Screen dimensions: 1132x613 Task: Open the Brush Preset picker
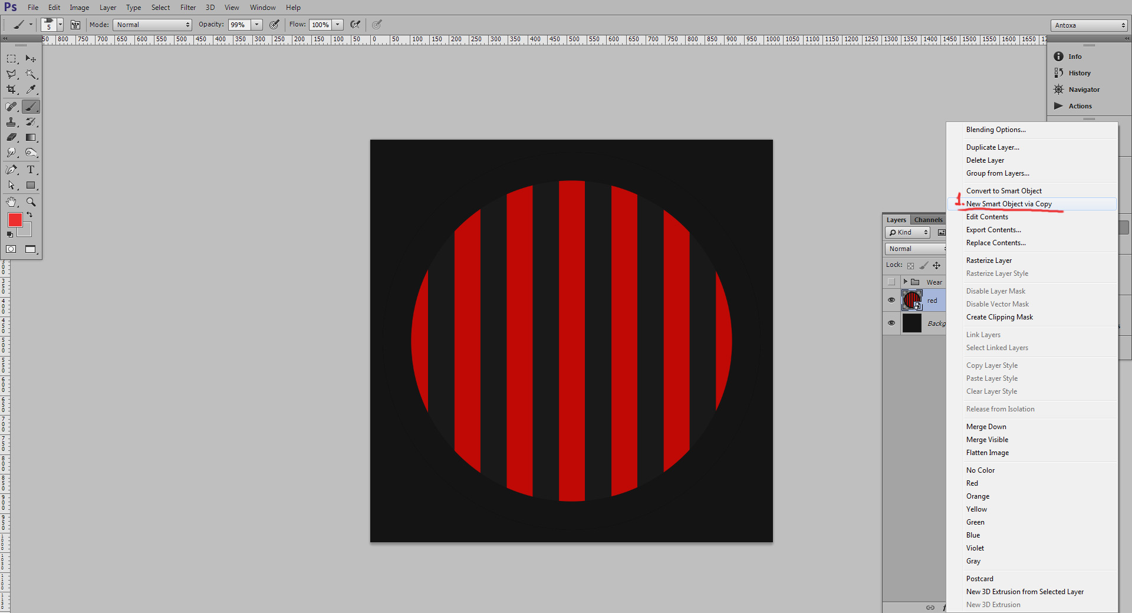52,25
